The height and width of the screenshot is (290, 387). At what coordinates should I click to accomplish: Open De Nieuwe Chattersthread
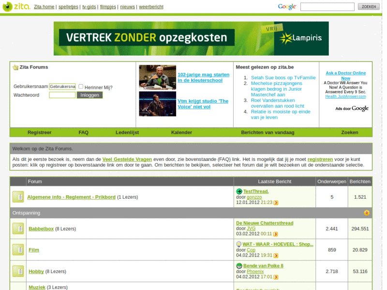point(265,223)
